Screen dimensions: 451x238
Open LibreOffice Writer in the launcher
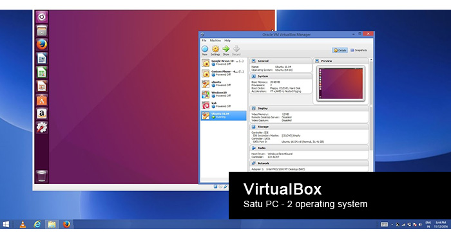[42, 59]
